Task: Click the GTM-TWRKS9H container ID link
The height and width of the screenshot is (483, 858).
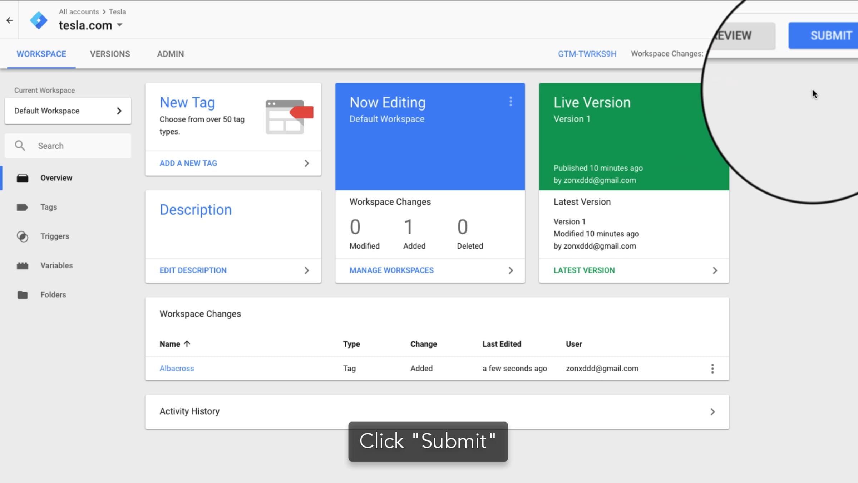Action: (x=587, y=54)
